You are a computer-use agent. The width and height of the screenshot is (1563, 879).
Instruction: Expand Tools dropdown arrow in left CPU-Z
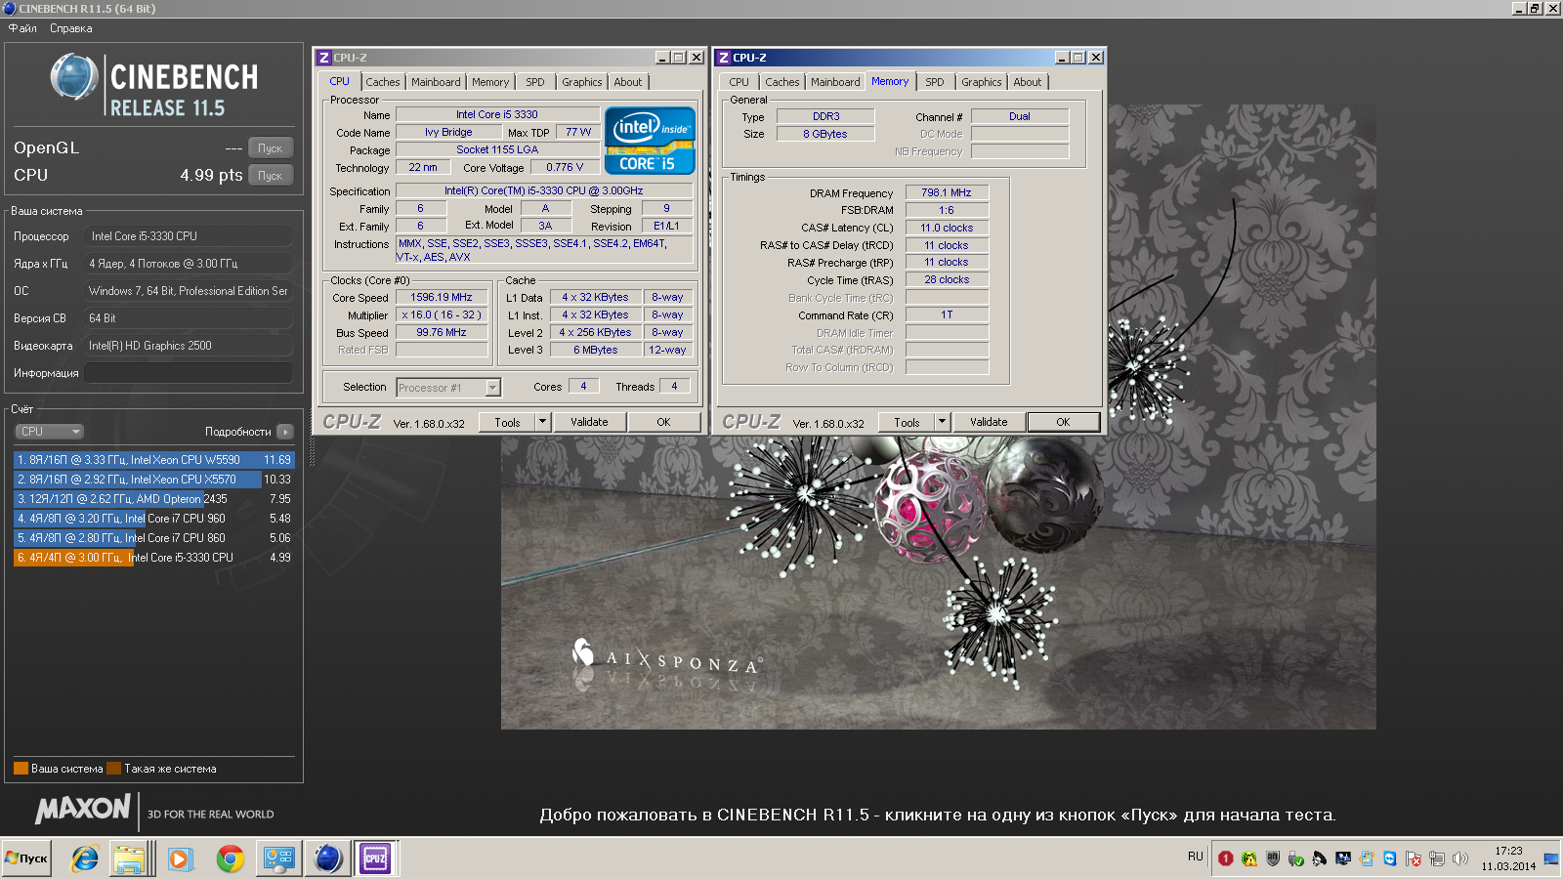[543, 422]
